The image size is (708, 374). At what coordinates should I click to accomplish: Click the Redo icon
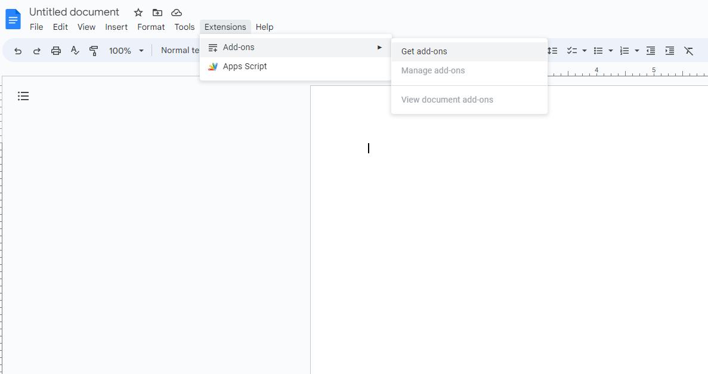click(x=36, y=51)
